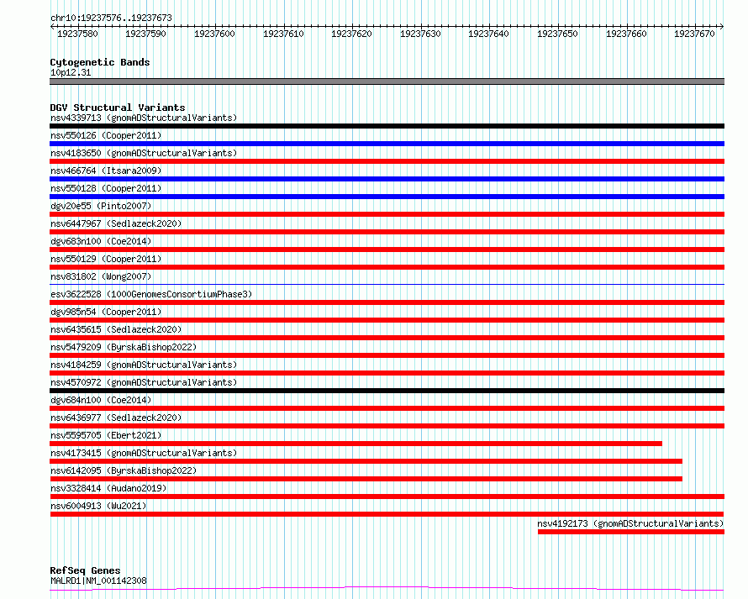Open nsv4184259 gnomAD variant label

pos(144,365)
